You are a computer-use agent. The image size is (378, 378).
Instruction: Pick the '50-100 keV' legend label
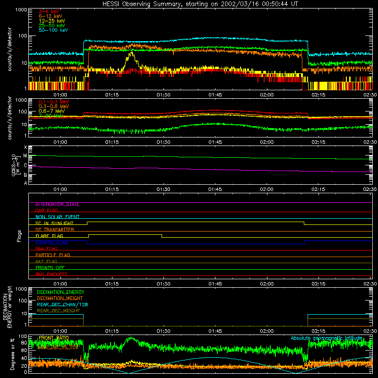pos(53,30)
